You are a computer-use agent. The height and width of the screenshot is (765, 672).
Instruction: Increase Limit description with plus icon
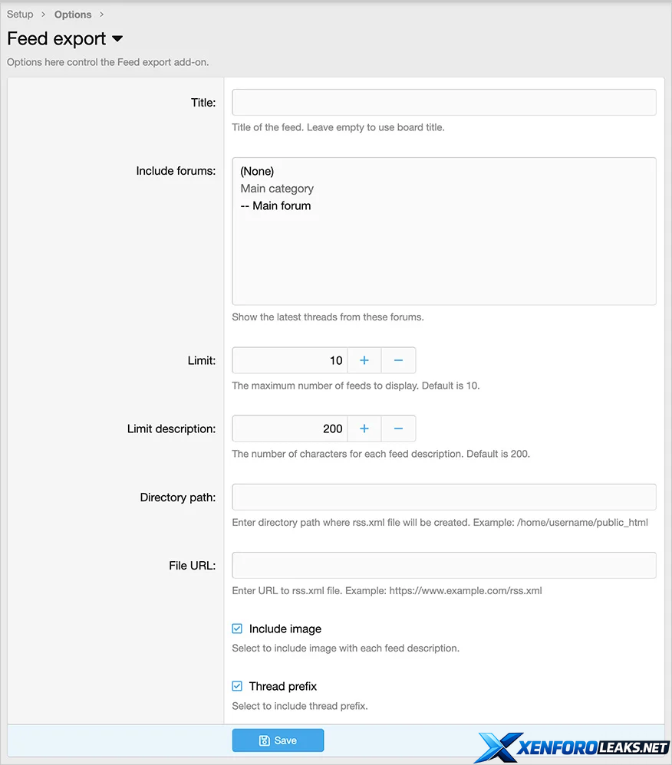(364, 428)
